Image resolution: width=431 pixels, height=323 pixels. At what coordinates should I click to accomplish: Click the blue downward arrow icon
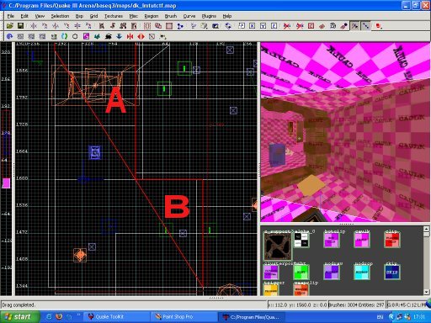pyautogui.click(x=119, y=36)
